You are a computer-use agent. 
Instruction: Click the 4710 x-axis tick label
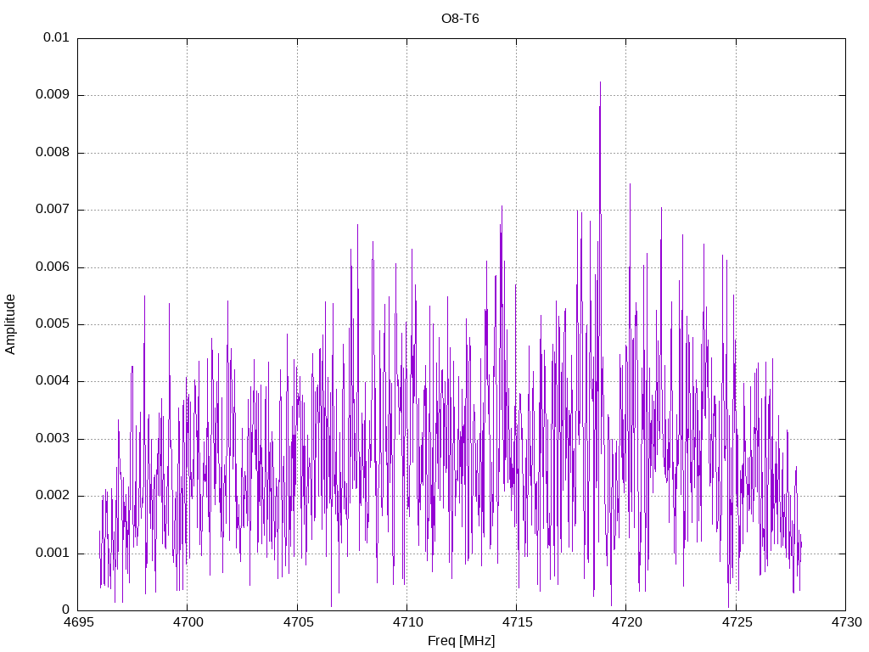click(x=407, y=622)
